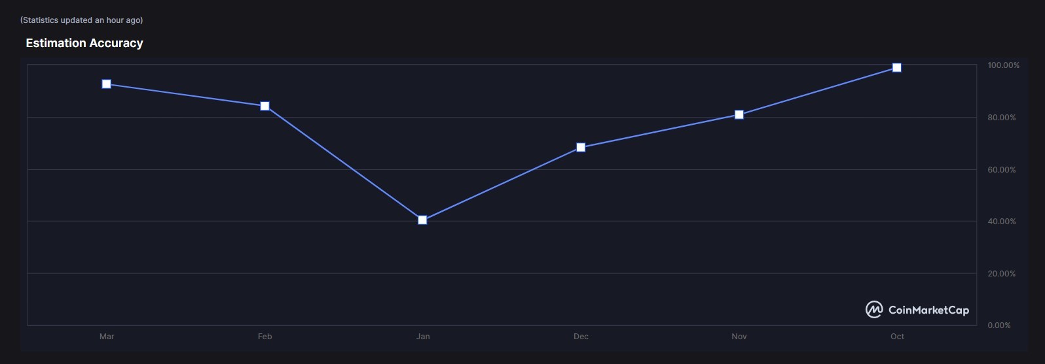Click the Nov data point marker

739,115
